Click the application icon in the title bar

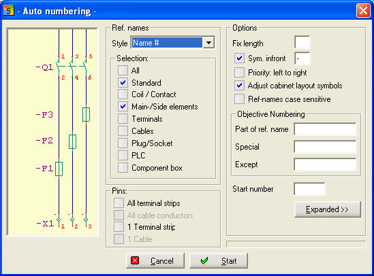(x=8, y=10)
